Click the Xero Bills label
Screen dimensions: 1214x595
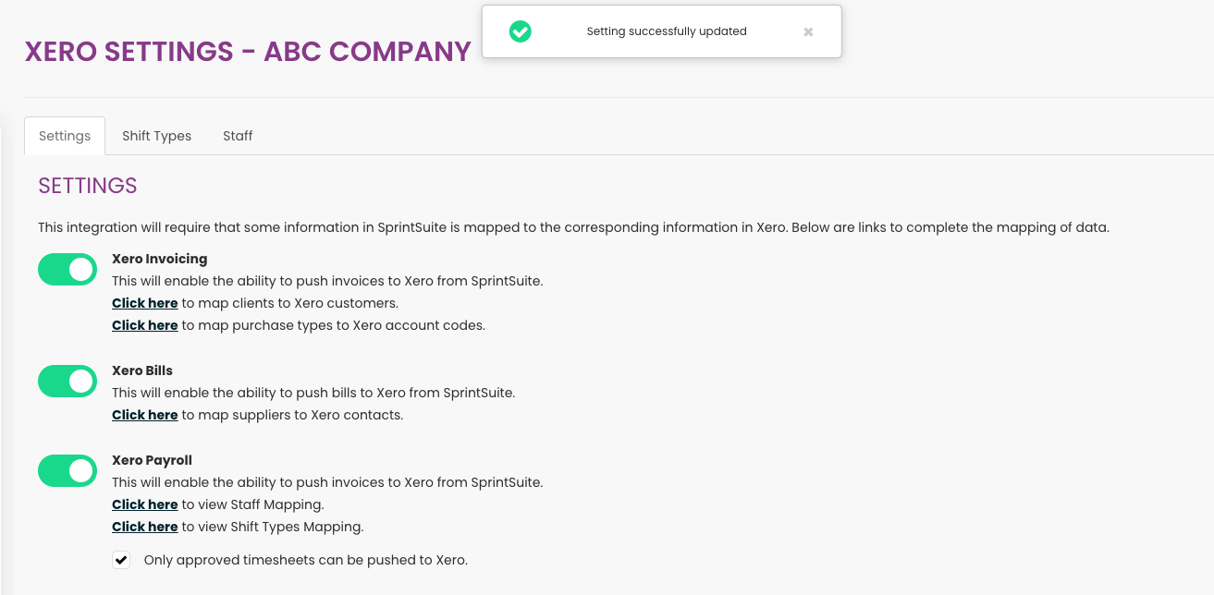(x=142, y=370)
